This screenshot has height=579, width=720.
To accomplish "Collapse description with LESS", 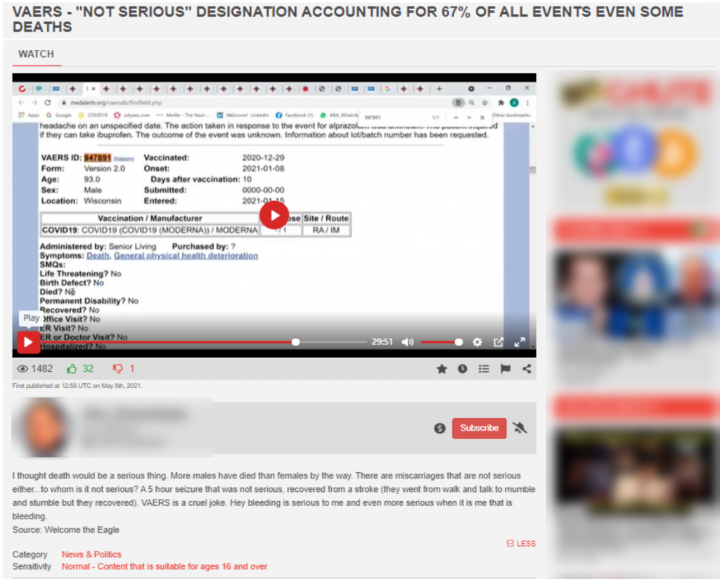I will [x=521, y=544].
